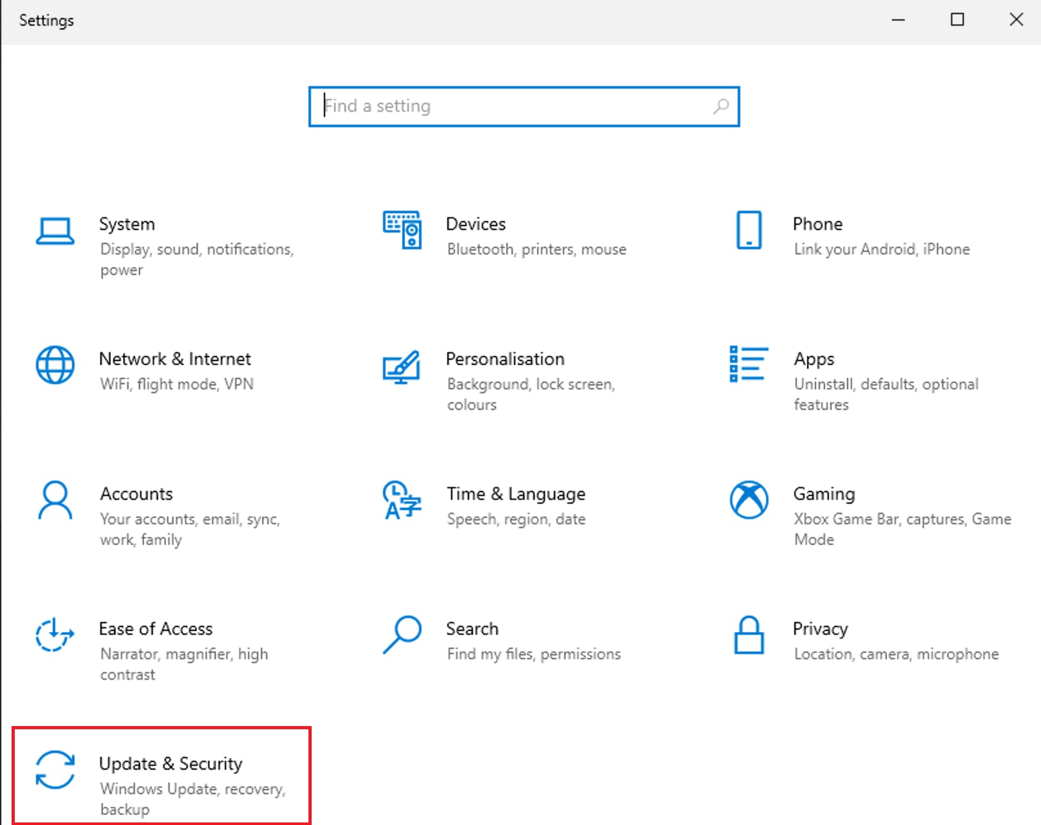This screenshot has width=1041, height=825.
Task: Click the Accounts person icon
Action: [x=55, y=500]
